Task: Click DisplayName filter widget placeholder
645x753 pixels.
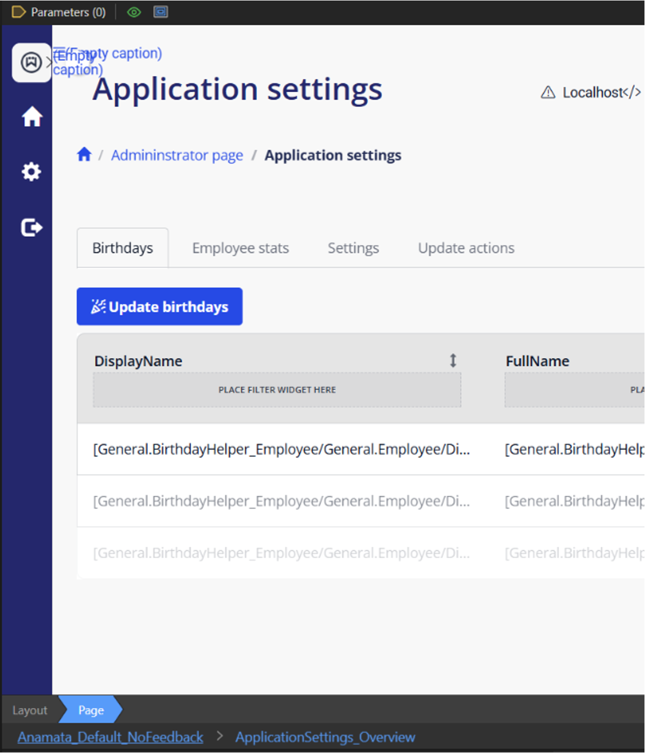Action: (x=277, y=390)
